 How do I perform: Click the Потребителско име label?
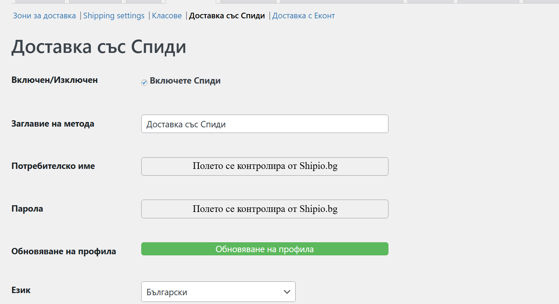click(x=53, y=166)
